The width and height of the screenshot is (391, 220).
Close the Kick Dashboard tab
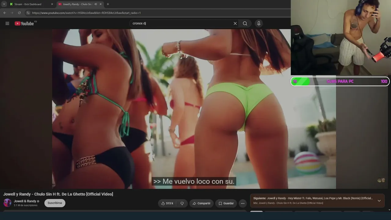click(x=52, y=4)
